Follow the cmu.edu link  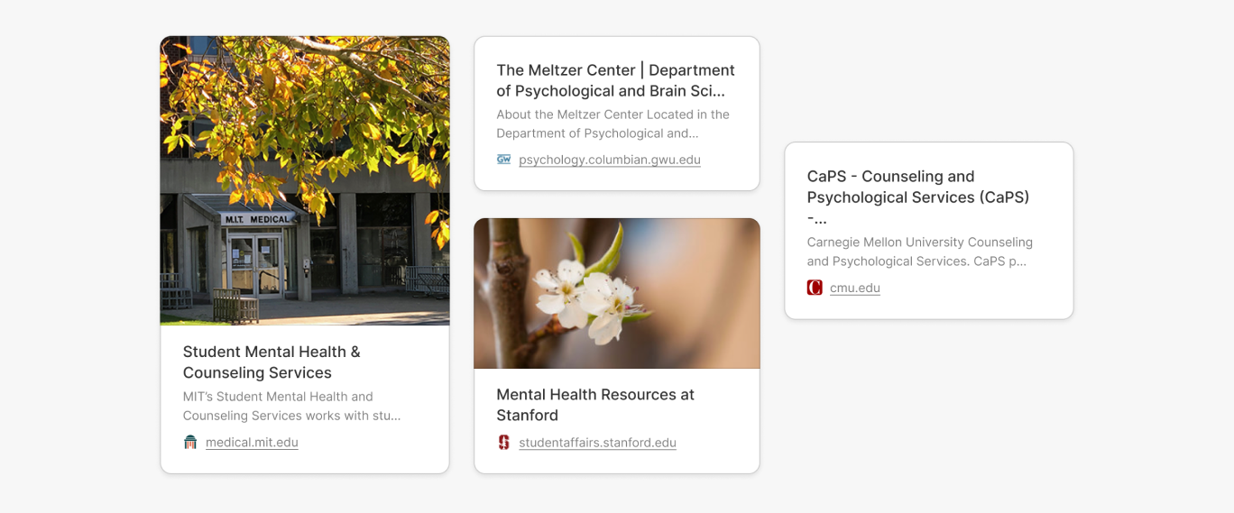coord(855,289)
